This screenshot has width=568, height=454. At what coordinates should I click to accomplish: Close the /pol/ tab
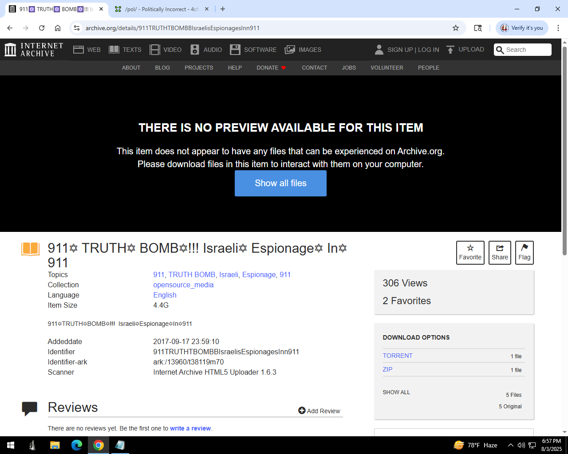[207, 9]
